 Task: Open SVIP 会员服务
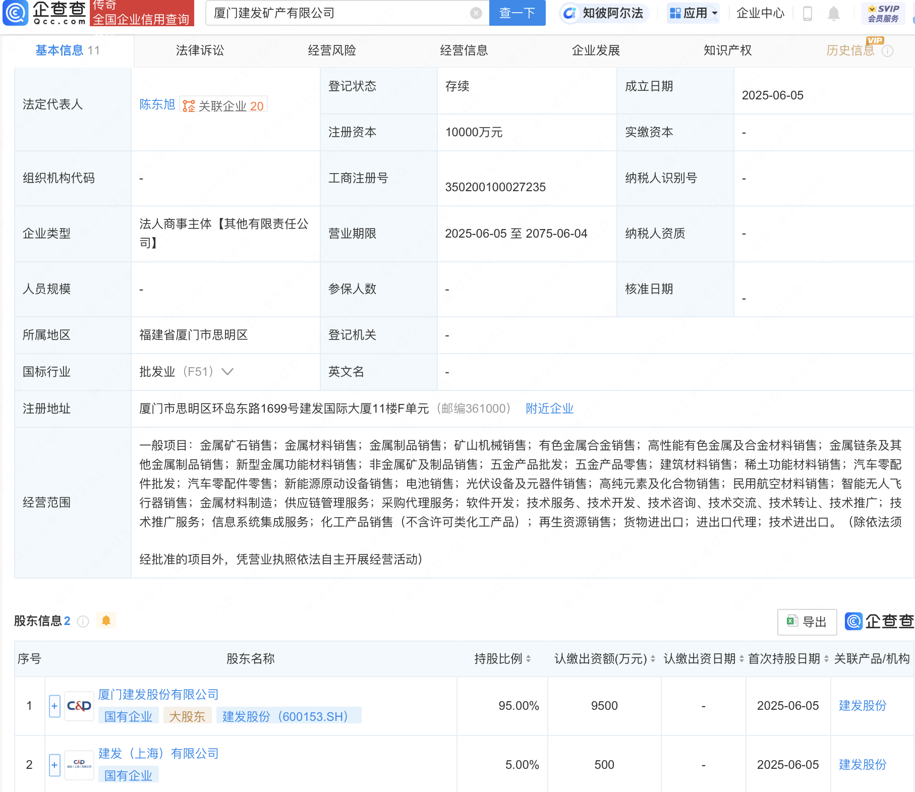[883, 14]
